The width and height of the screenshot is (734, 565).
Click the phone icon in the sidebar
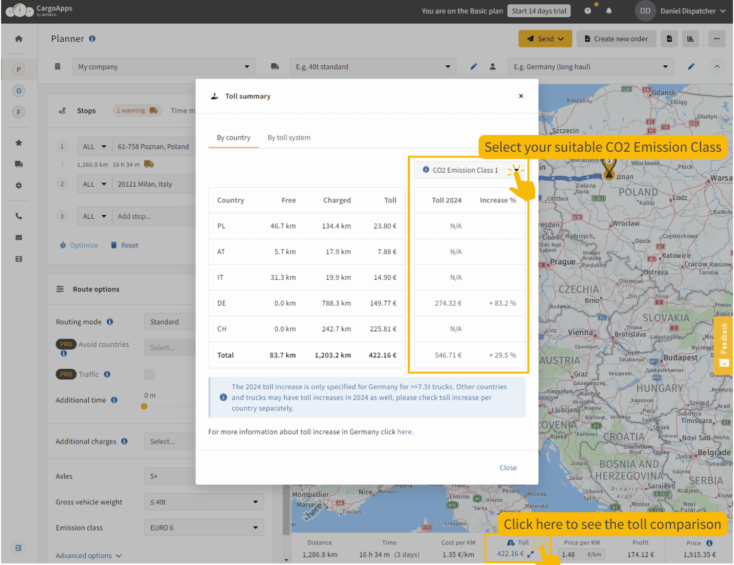[x=19, y=216]
